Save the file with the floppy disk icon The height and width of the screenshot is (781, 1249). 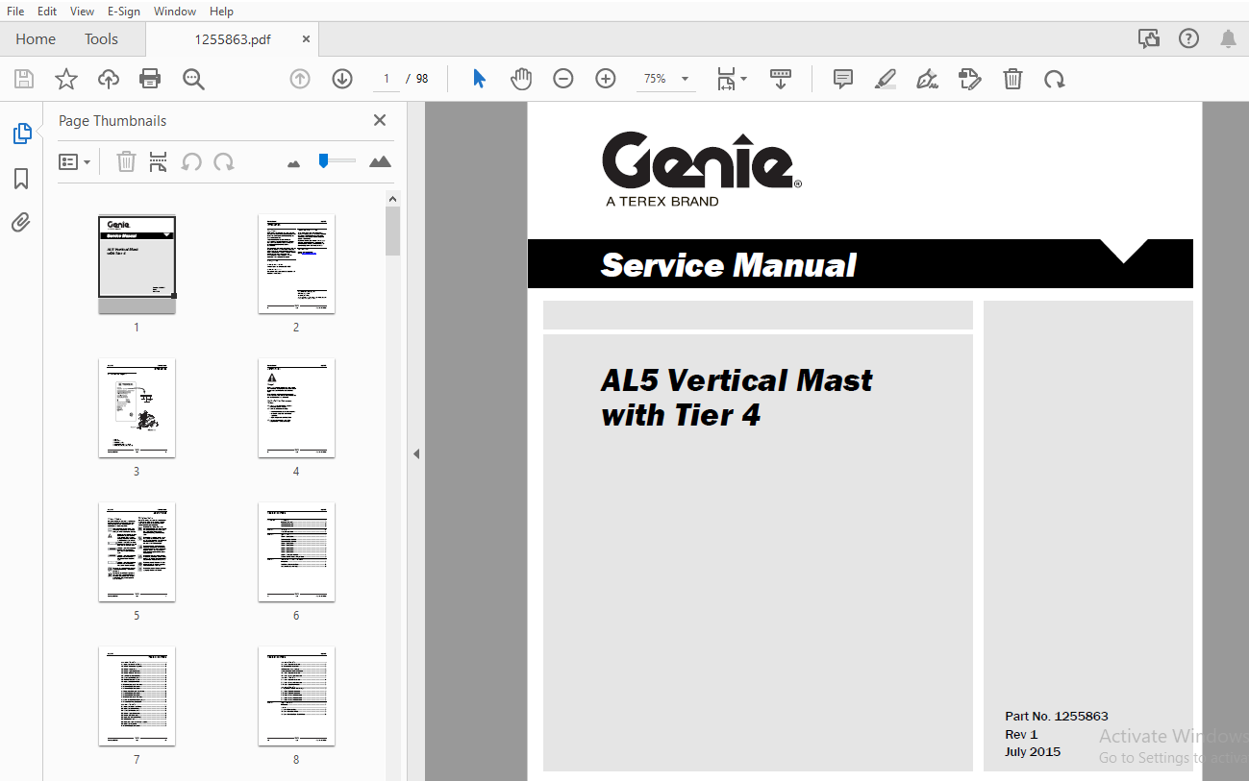[x=24, y=79]
